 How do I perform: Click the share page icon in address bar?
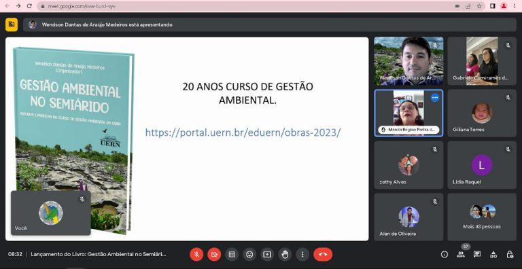coord(468,6)
